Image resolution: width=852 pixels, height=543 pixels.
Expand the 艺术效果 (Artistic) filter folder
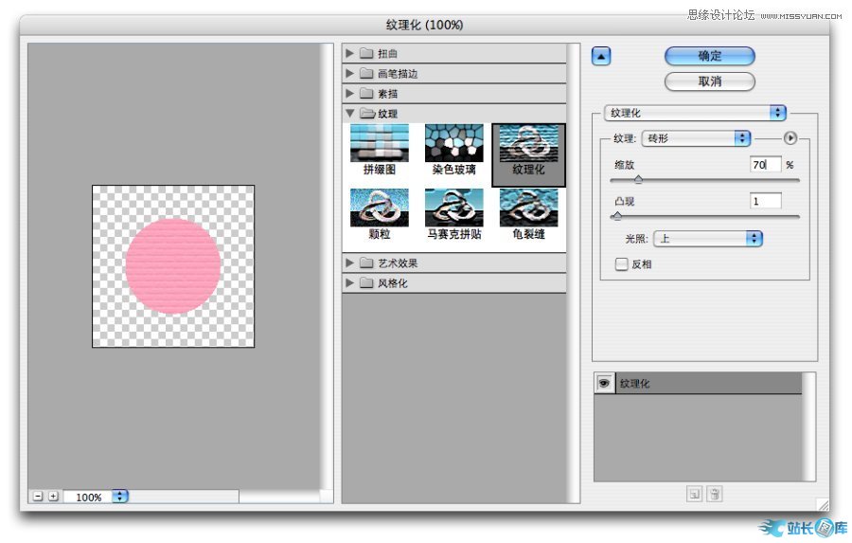click(x=349, y=262)
